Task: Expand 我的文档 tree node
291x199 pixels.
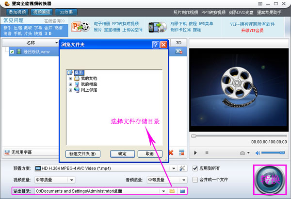Action: coord(70,79)
